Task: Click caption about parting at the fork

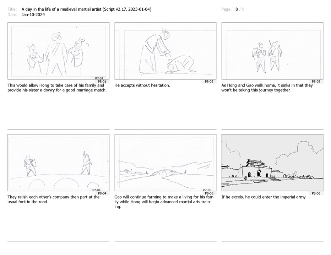Action: click(x=54, y=199)
